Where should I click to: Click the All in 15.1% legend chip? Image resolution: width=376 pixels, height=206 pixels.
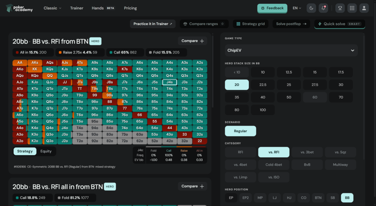pos(33,52)
